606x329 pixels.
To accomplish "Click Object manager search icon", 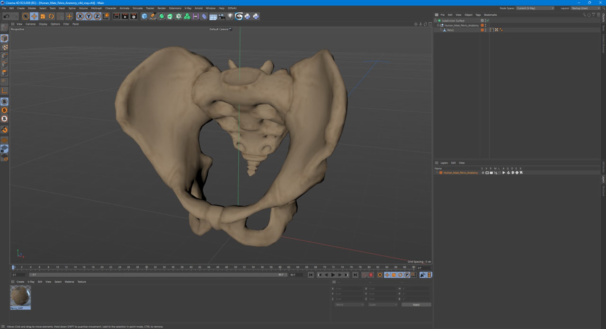I will pos(584,15).
